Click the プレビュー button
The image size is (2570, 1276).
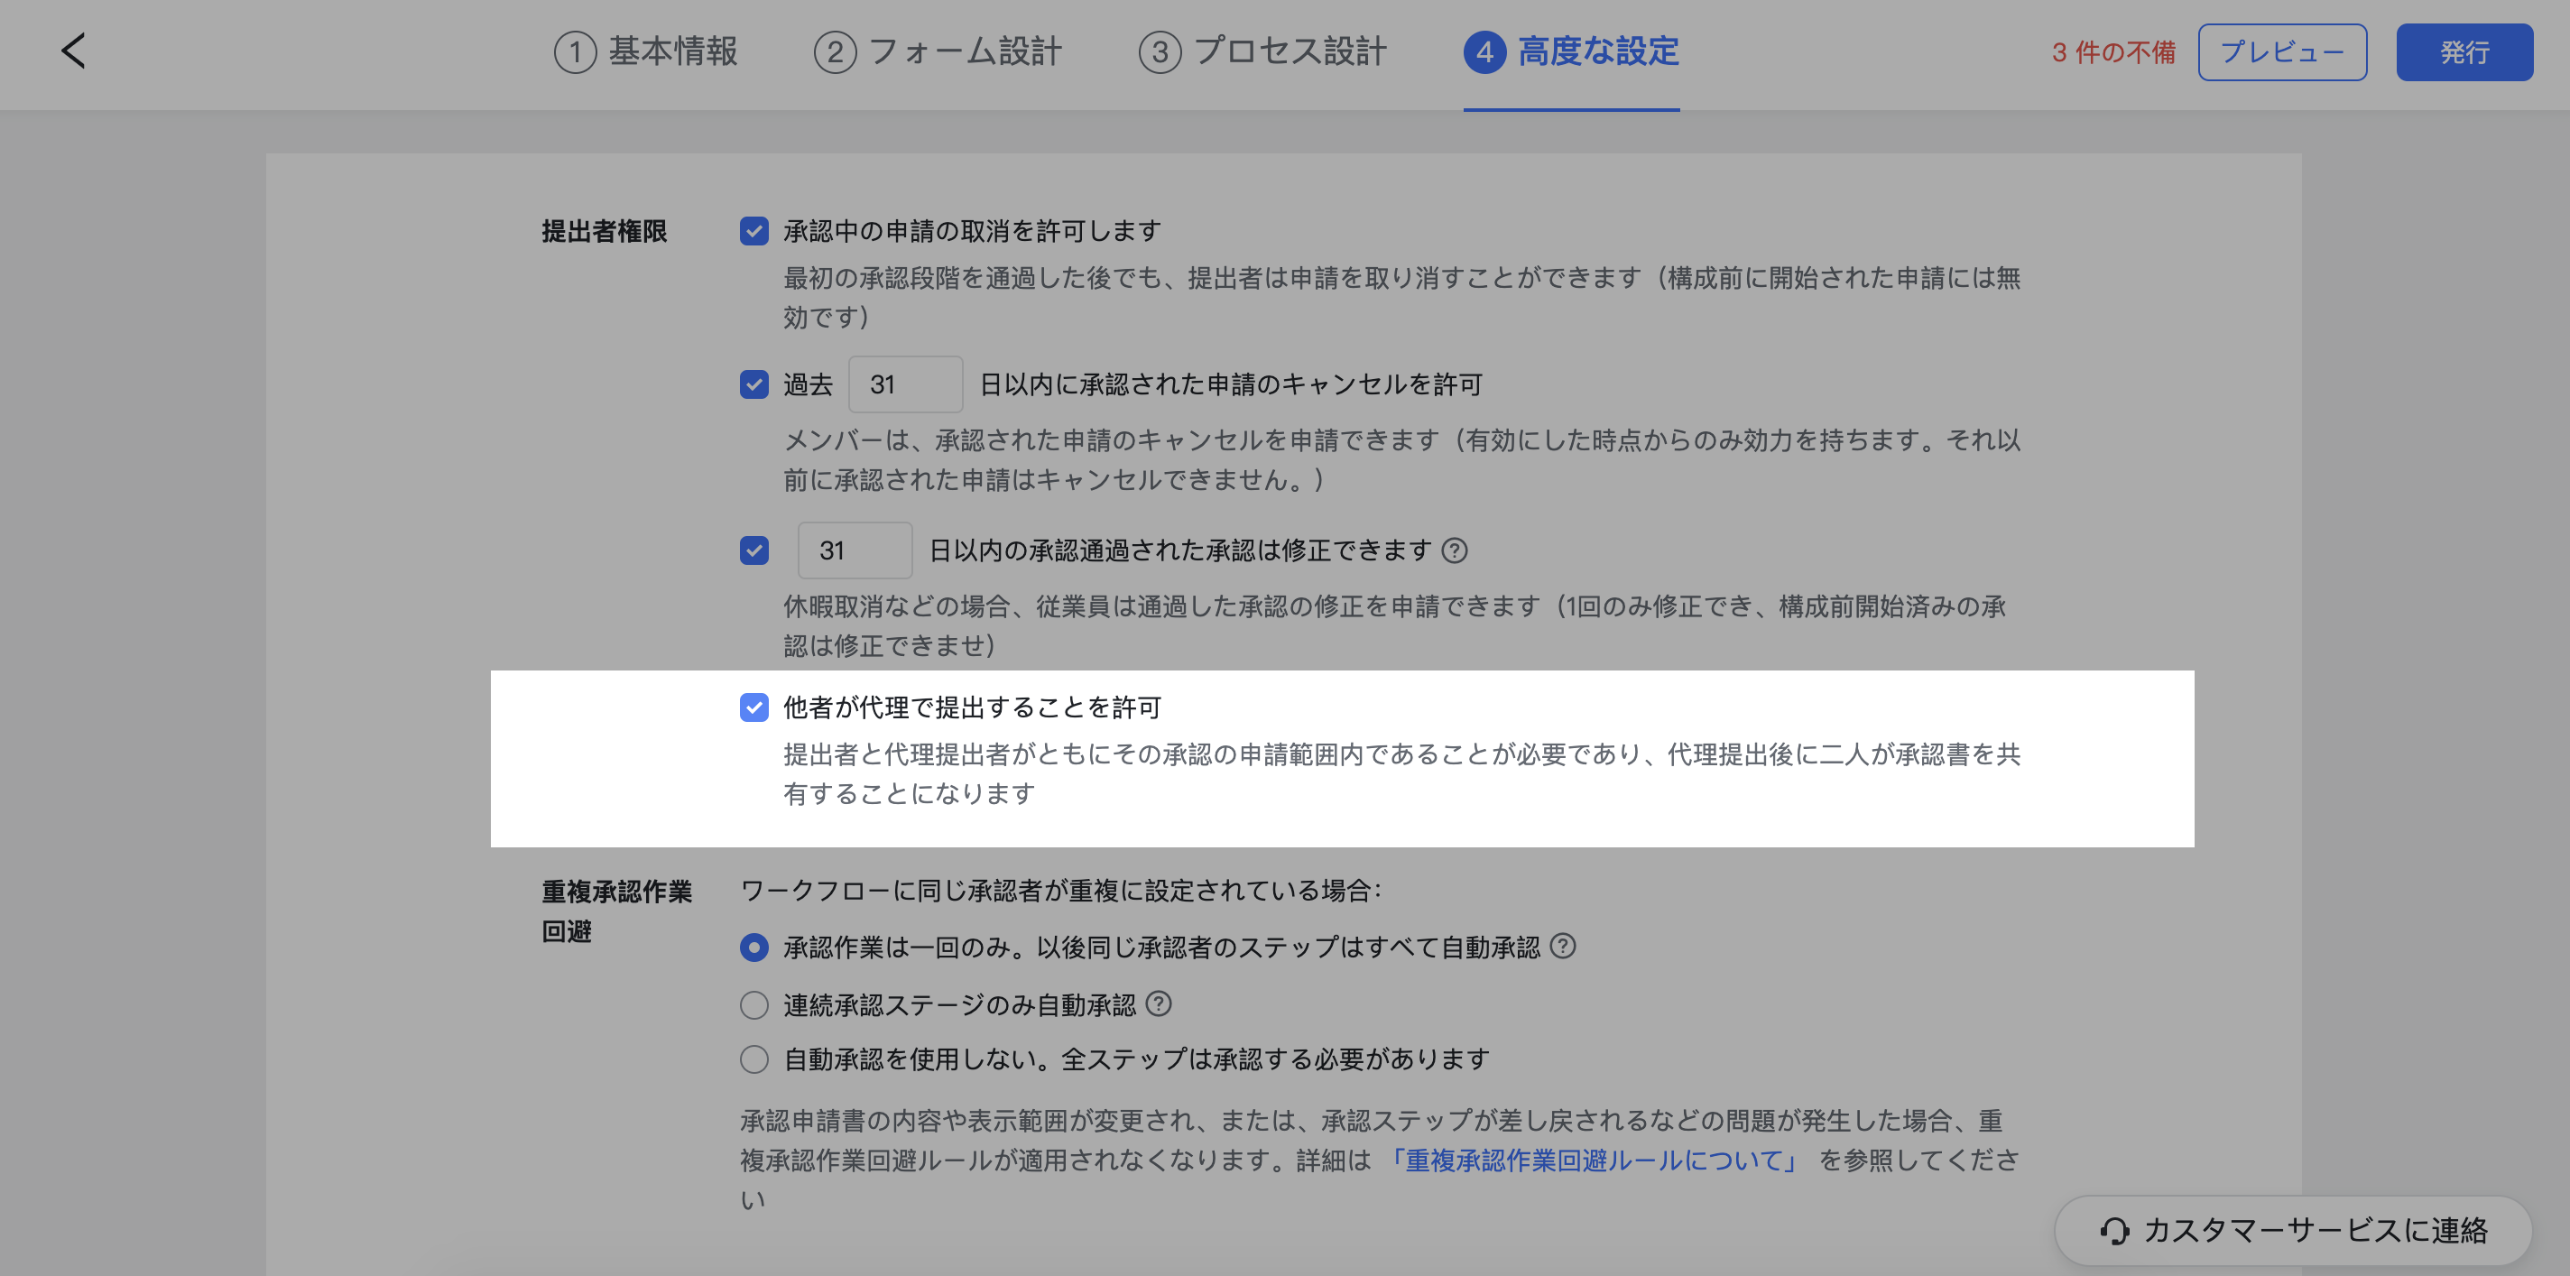click(x=2281, y=51)
